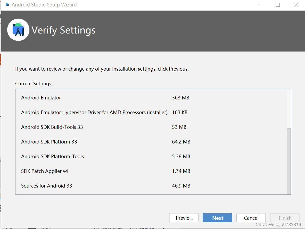Select SDK Patch Applier v4 row

(151, 171)
